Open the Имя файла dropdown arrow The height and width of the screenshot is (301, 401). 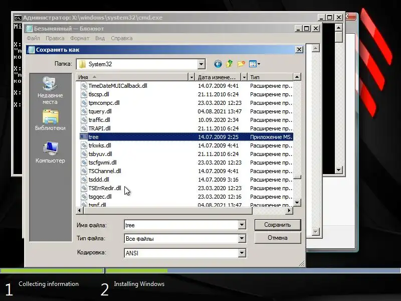pos(242,225)
